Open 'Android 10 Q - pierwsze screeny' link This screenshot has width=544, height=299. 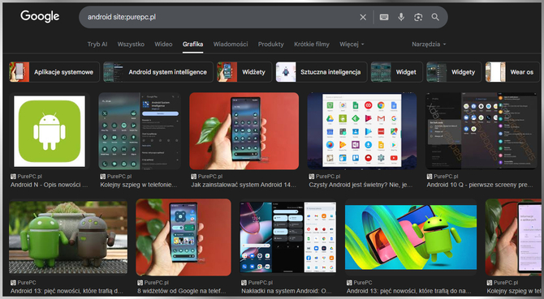480,185
